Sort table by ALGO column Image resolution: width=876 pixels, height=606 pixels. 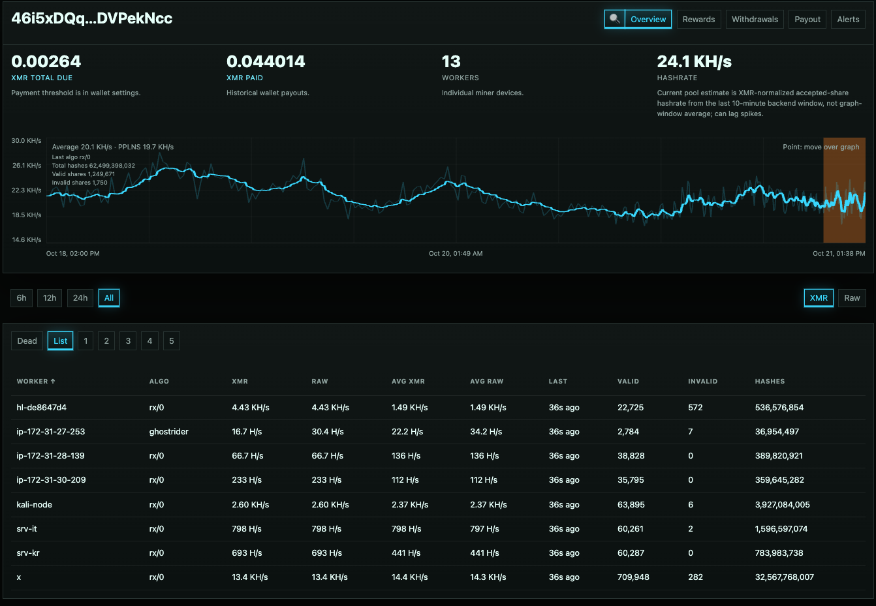click(159, 382)
